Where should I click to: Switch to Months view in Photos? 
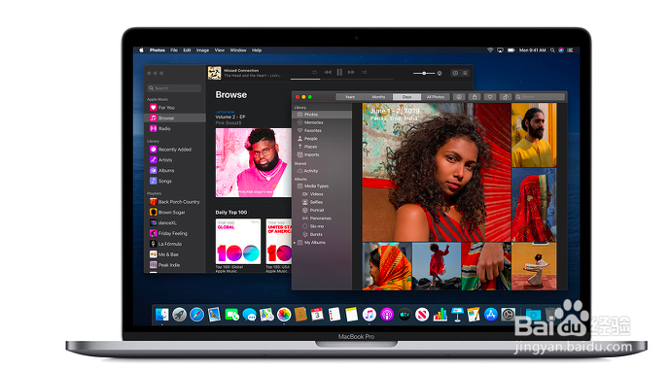click(x=378, y=97)
